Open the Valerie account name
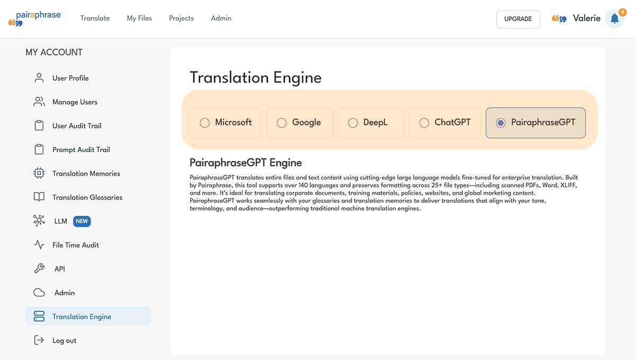This screenshot has width=636, height=360. tap(587, 19)
